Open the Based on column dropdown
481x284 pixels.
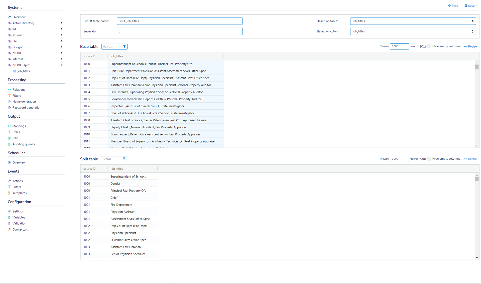pyautogui.click(x=413, y=31)
